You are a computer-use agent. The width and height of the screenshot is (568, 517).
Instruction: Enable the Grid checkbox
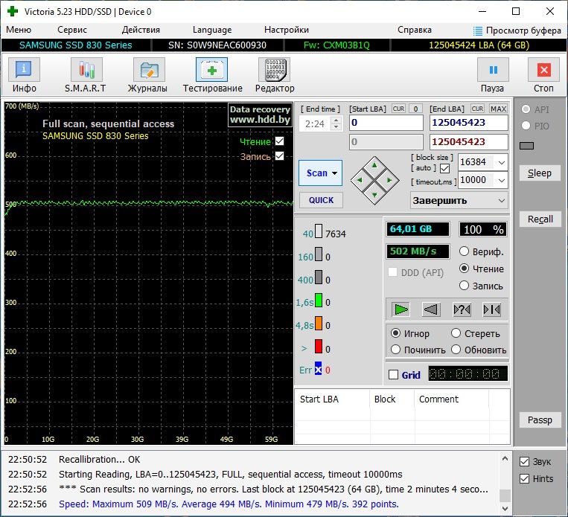pos(393,375)
